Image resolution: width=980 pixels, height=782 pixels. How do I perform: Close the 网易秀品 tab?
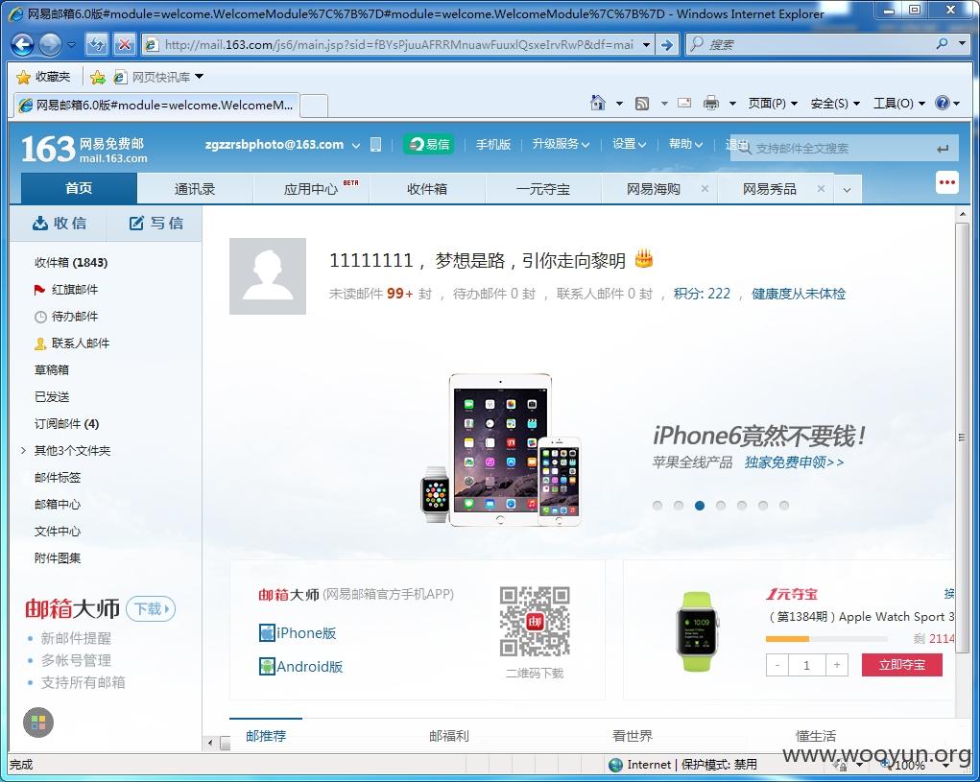[821, 189]
